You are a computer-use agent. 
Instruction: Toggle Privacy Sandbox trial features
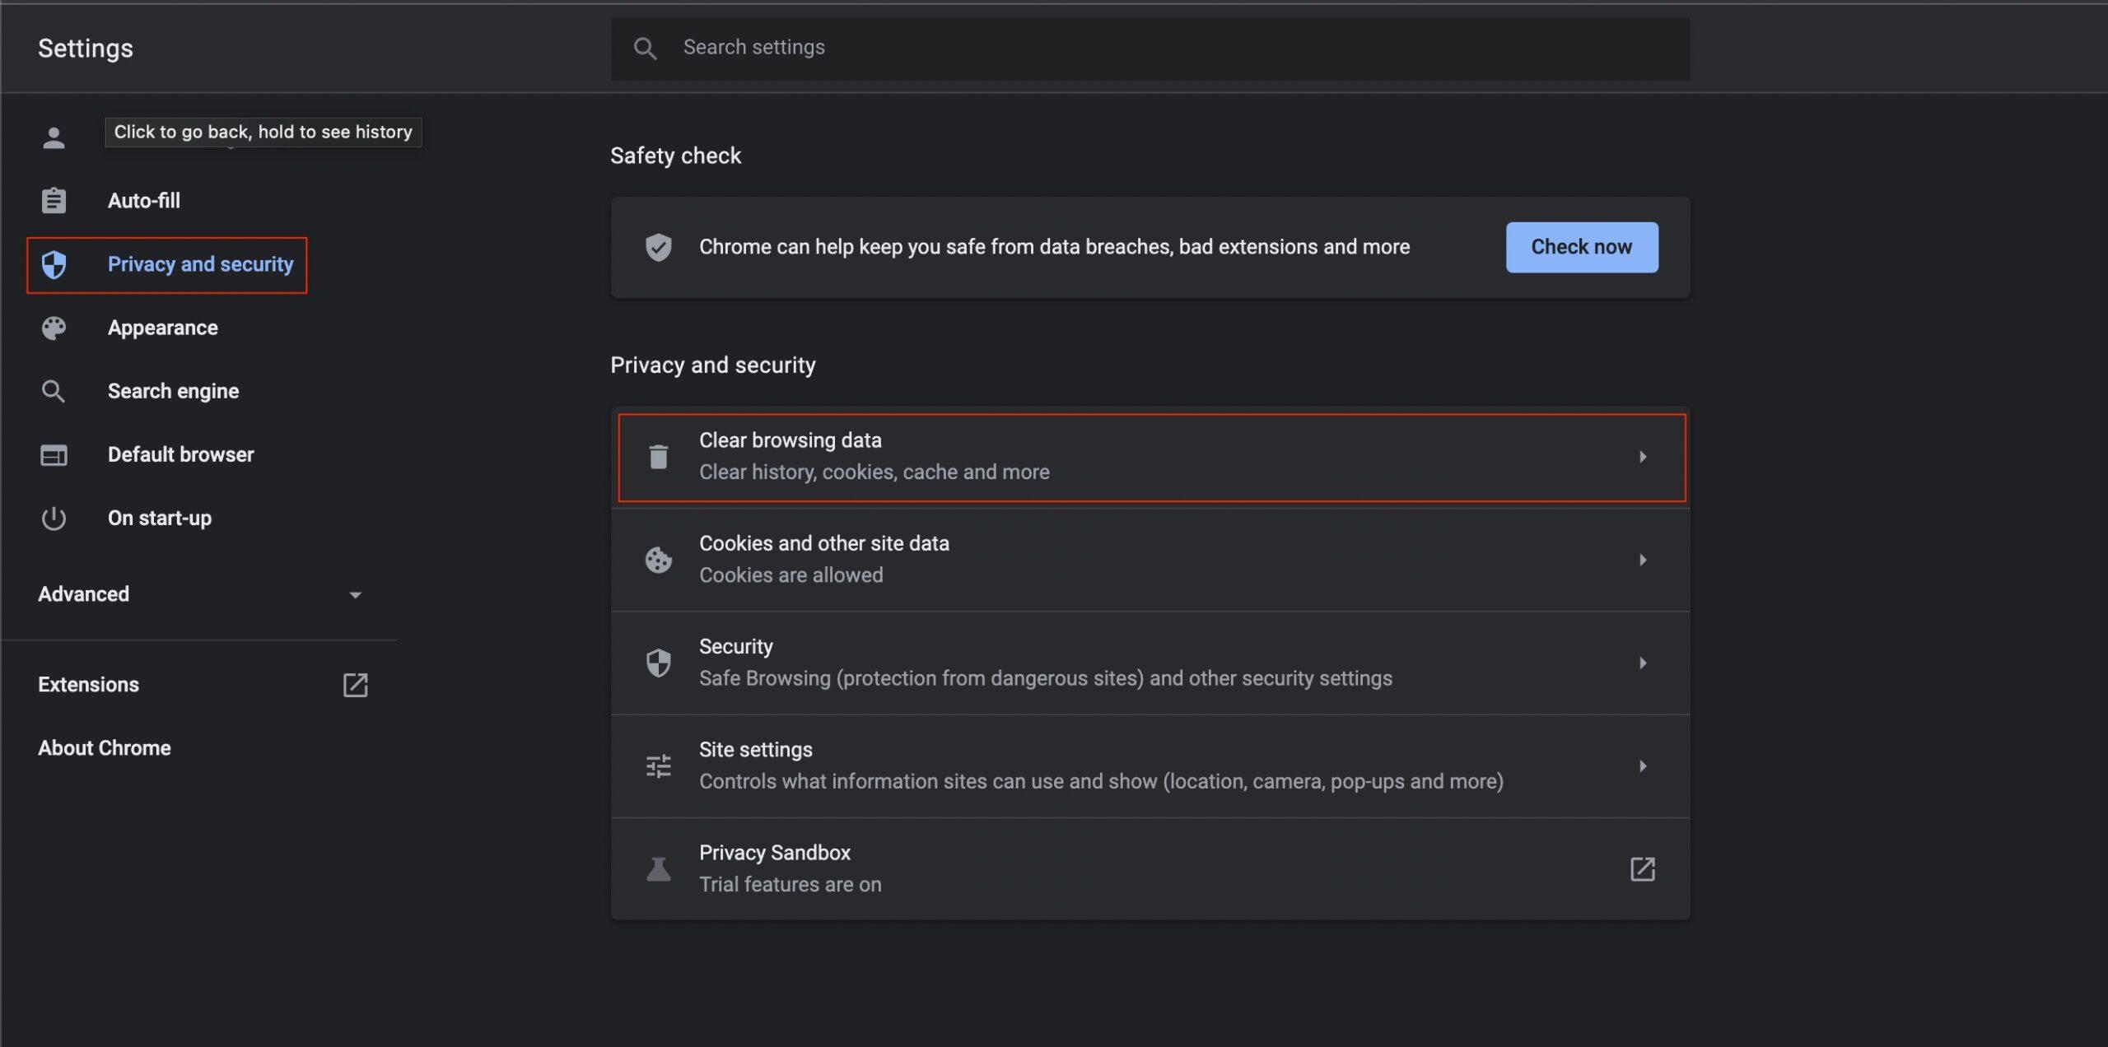click(x=1148, y=868)
